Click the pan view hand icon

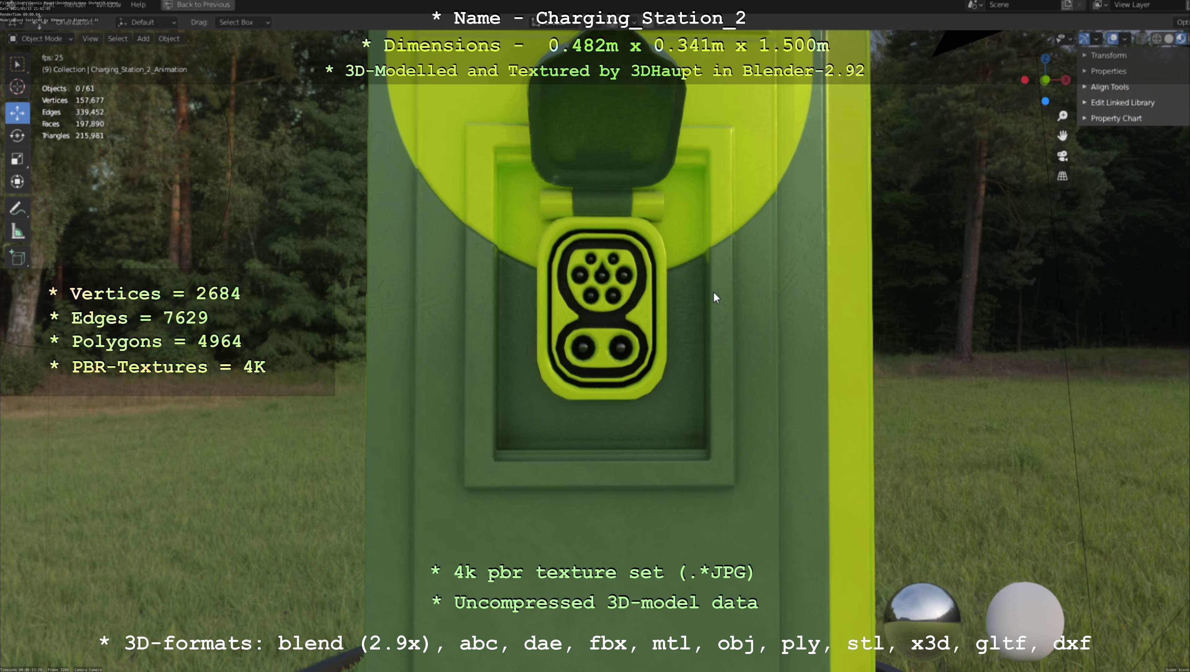[x=1062, y=136]
